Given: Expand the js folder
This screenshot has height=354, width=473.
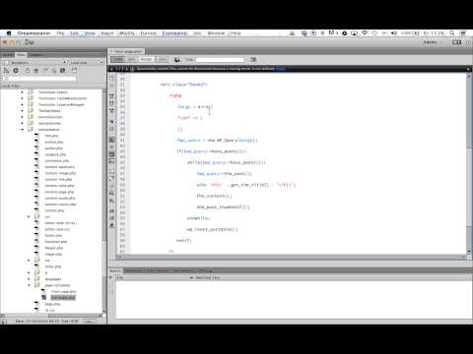Looking at the screenshot, I should pos(29,272).
